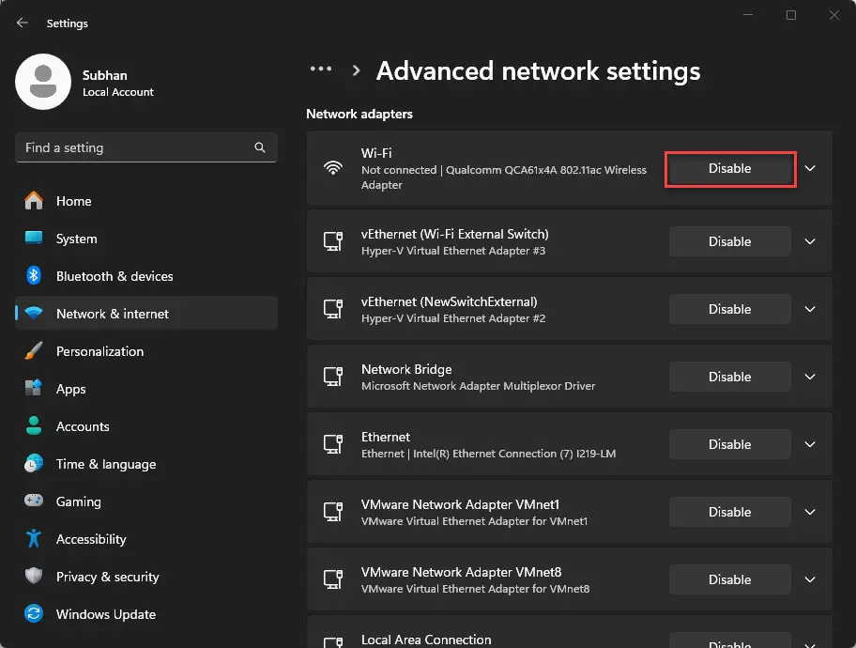Disable VMware Network Adapter VMnet8

click(x=729, y=579)
